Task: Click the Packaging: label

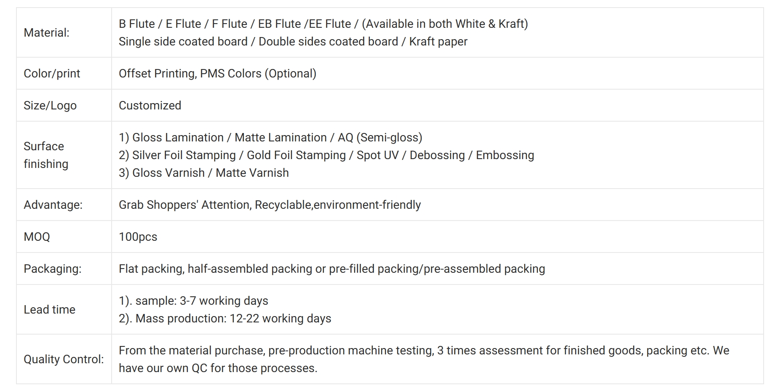Action: pyautogui.click(x=53, y=269)
